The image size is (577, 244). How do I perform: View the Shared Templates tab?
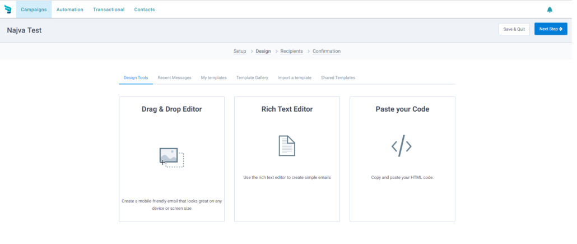coord(338,78)
